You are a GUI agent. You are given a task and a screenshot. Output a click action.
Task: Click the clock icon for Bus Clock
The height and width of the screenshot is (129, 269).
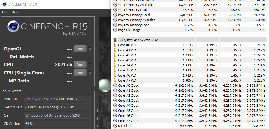[x=115, y=126]
